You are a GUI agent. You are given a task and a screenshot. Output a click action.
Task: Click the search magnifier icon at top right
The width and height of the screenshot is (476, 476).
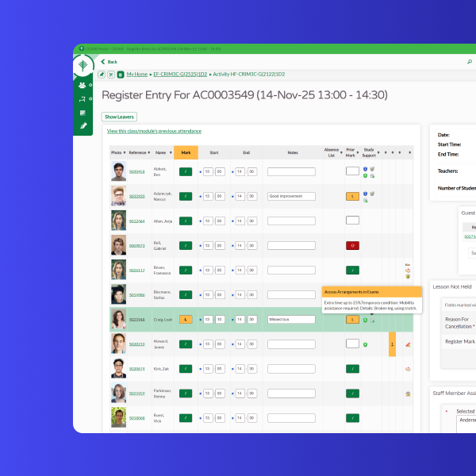pos(469,61)
